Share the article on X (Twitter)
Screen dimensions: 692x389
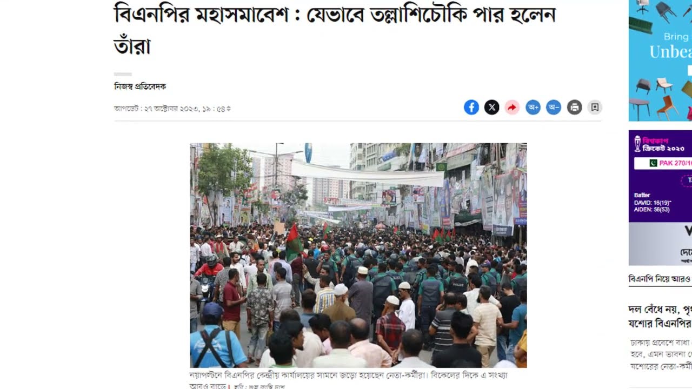coord(491,108)
